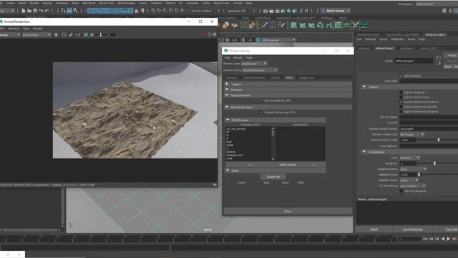Viewport: 458px width, 258px height.
Task: Open the Adaptive Metric dropdown
Action: click(x=413, y=169)
